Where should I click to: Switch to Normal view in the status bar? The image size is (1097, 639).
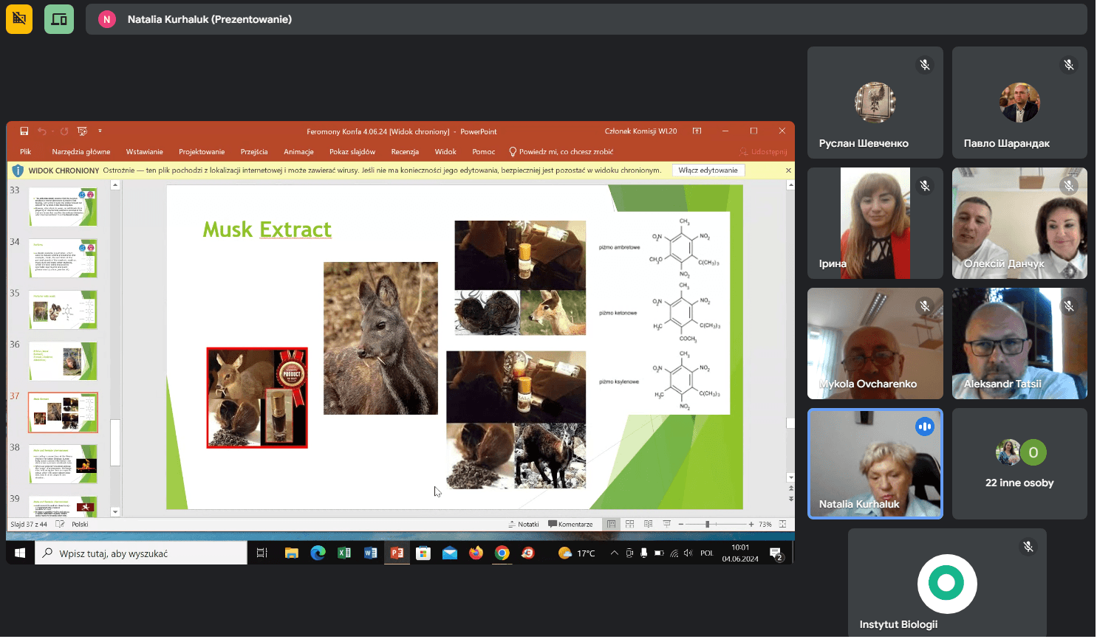pos(611,524)
